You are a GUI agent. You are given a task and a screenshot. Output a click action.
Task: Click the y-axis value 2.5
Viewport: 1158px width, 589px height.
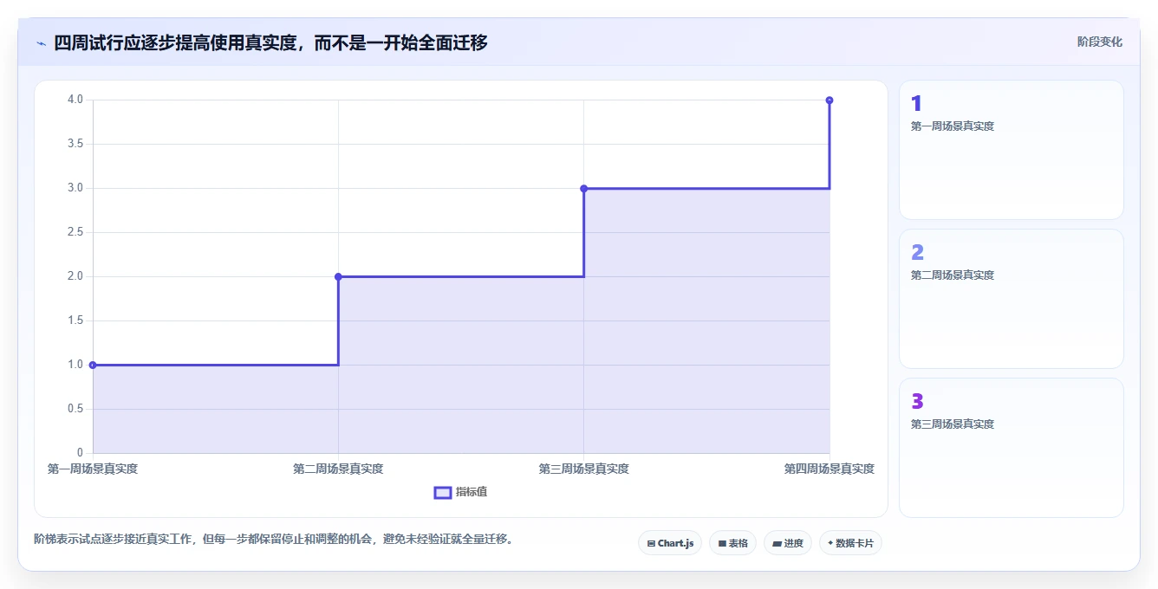point(75,232)
